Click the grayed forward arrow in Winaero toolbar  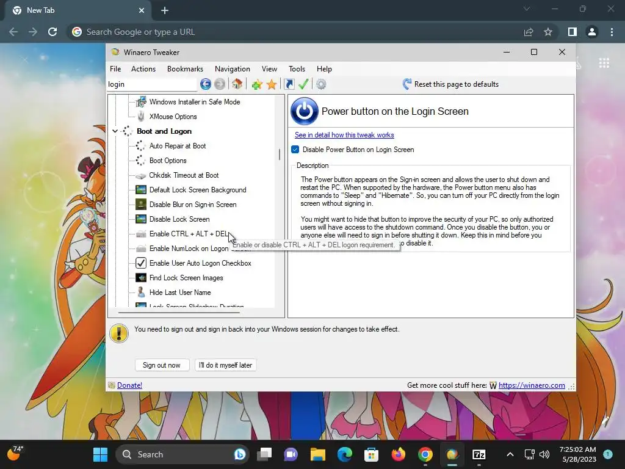pyautogui.click(x=220, y=84)
